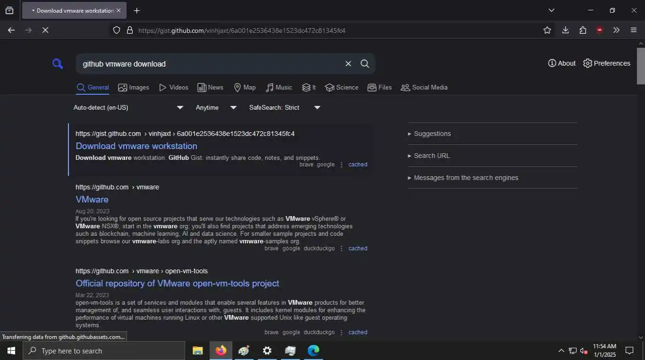The height and width of the screenshot is (360, 645).
Task: Switch to the Files category tab
Action: [x=380, y=88]
